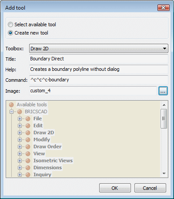Click the Available tools root icon

click(11, 105)
